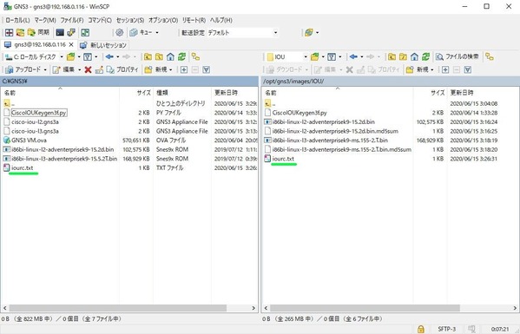This screenshot has width=520, height=334.
Task: Select remote file iourc.txt
Action: (283, 159)
